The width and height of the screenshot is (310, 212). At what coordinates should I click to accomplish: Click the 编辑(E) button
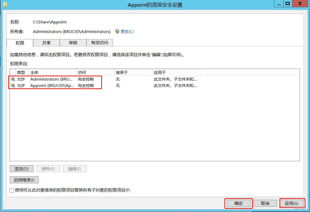click(x=75, y=169)
